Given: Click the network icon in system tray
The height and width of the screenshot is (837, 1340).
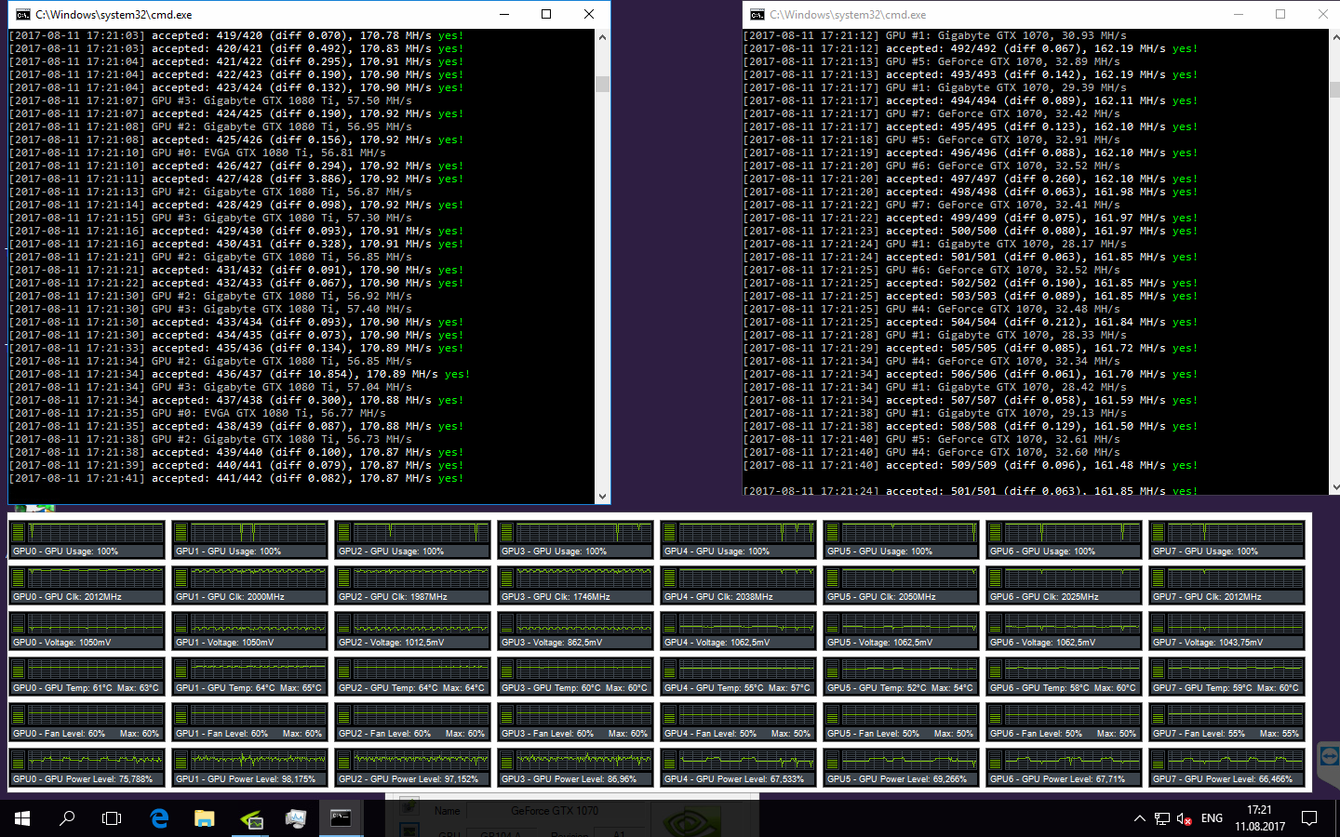Looking at the screenshot, I should pos(1162,818).
